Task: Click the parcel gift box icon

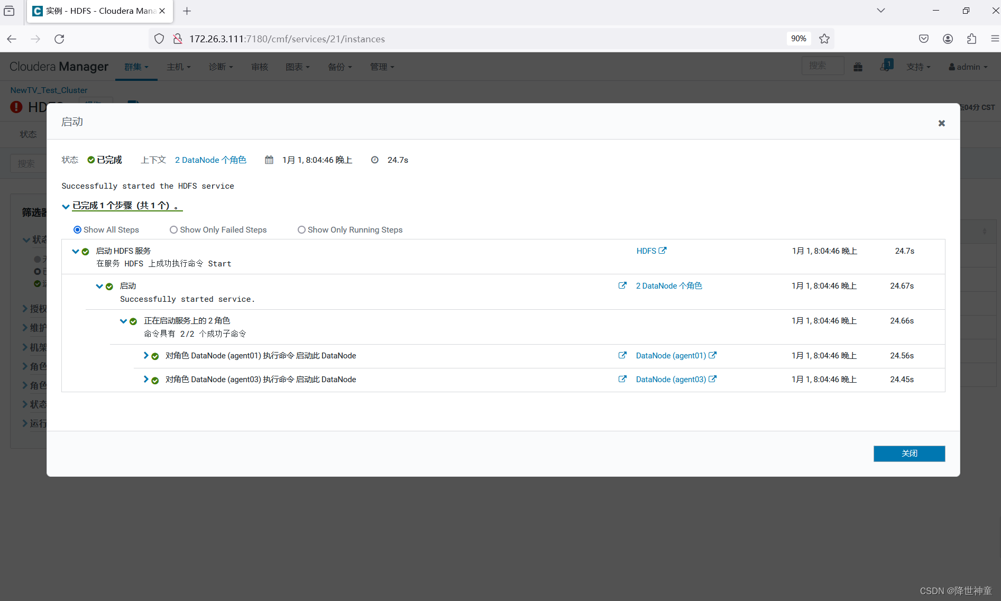Action: tap(858, 67)
